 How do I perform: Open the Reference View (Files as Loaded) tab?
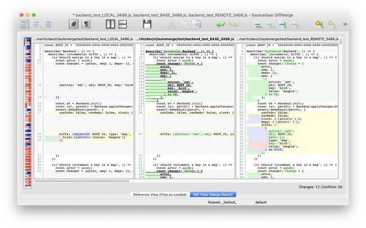click(160, 194)
